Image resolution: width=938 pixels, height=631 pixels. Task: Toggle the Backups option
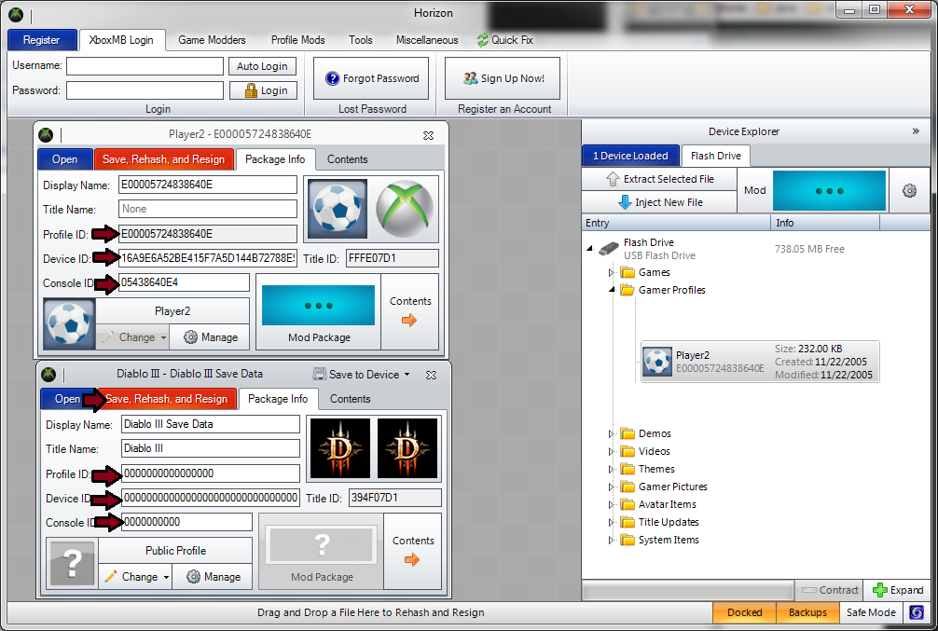click(807, 612)
